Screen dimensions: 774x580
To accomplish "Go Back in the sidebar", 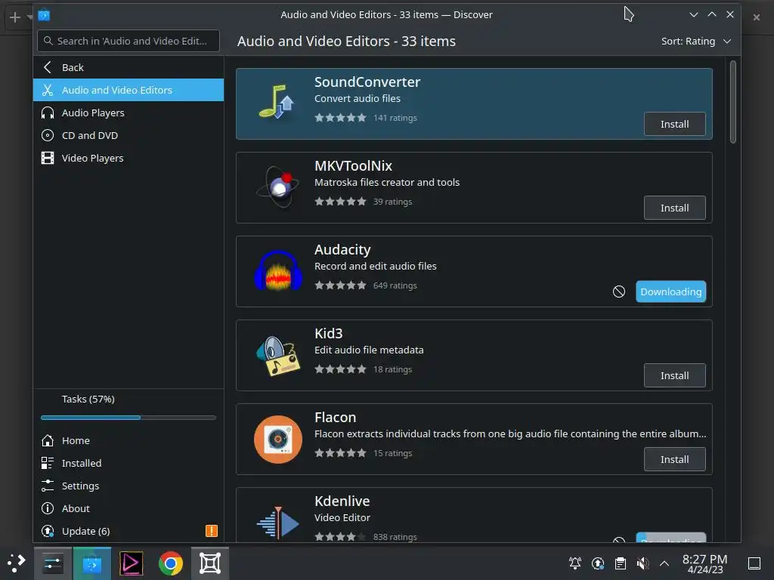I will 128,67.
